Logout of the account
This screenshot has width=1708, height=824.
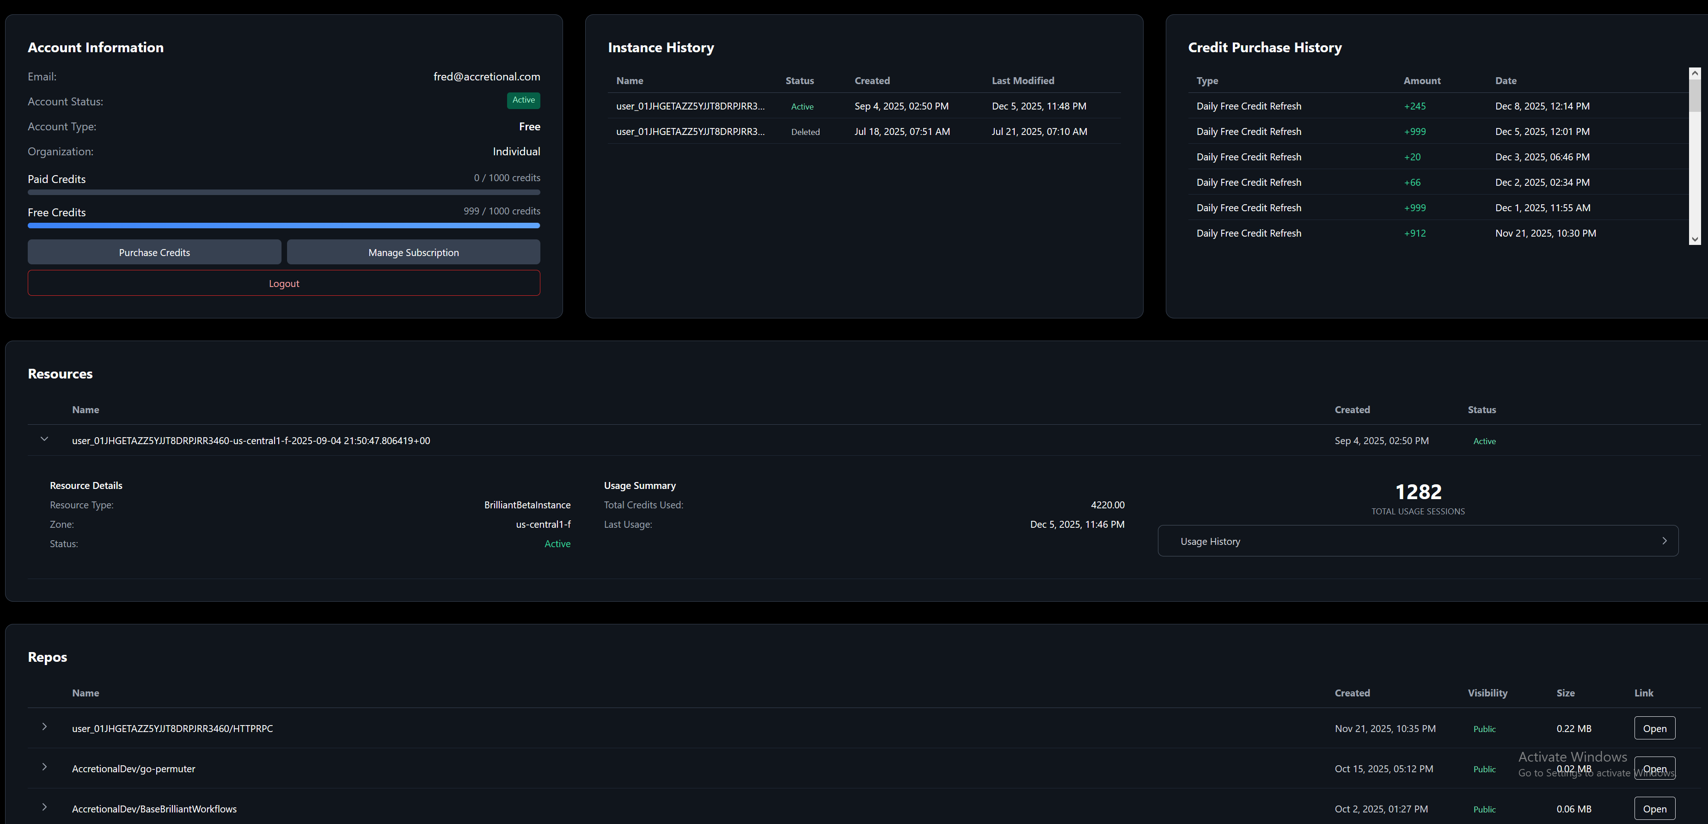point(284,282)
